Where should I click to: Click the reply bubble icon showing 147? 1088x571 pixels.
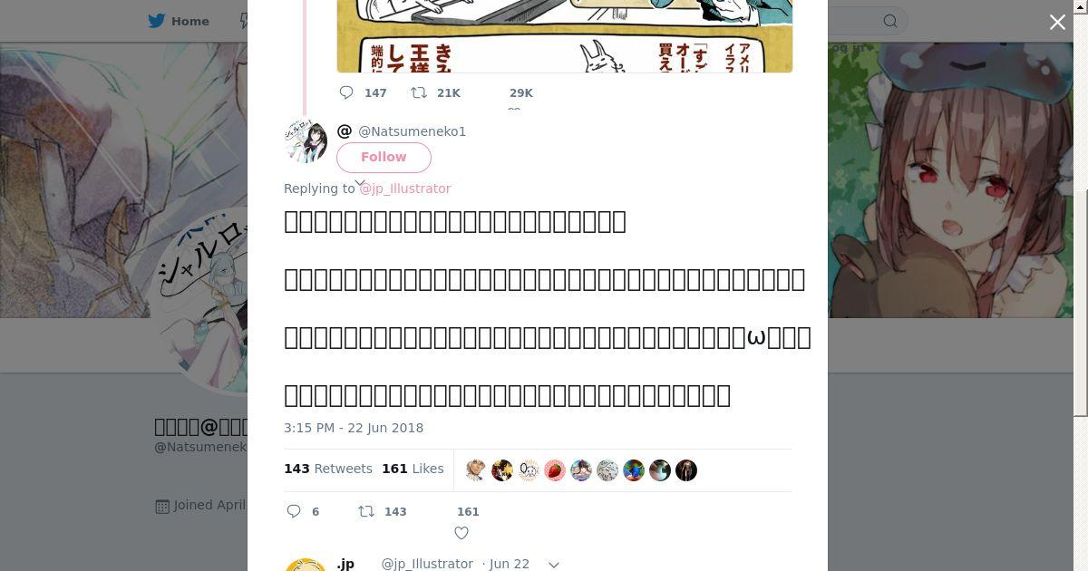(346, 92)
